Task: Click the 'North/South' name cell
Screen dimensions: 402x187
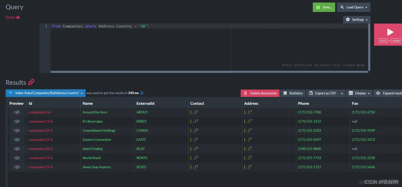Action: 92,158
